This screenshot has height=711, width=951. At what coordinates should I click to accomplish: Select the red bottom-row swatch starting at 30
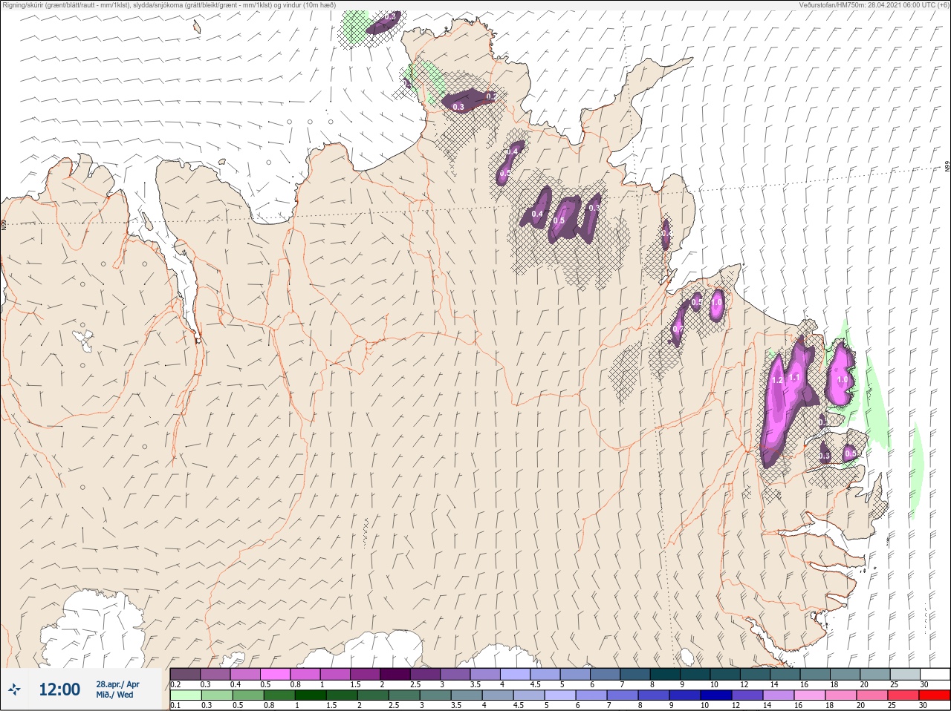coord(935,695)
